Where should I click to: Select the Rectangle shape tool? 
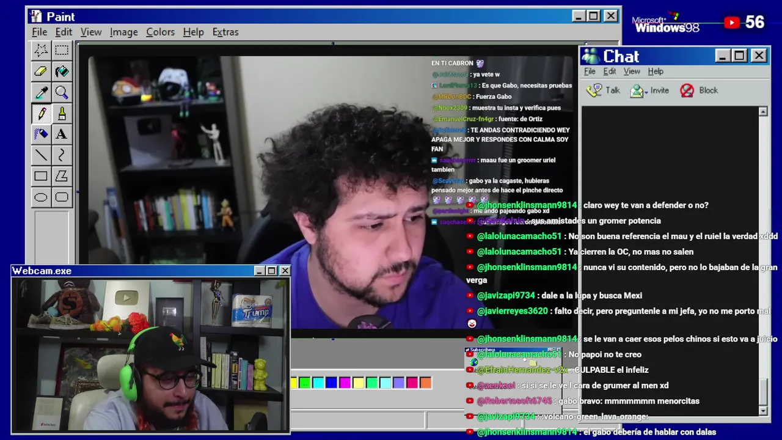[x=41, y=176]
